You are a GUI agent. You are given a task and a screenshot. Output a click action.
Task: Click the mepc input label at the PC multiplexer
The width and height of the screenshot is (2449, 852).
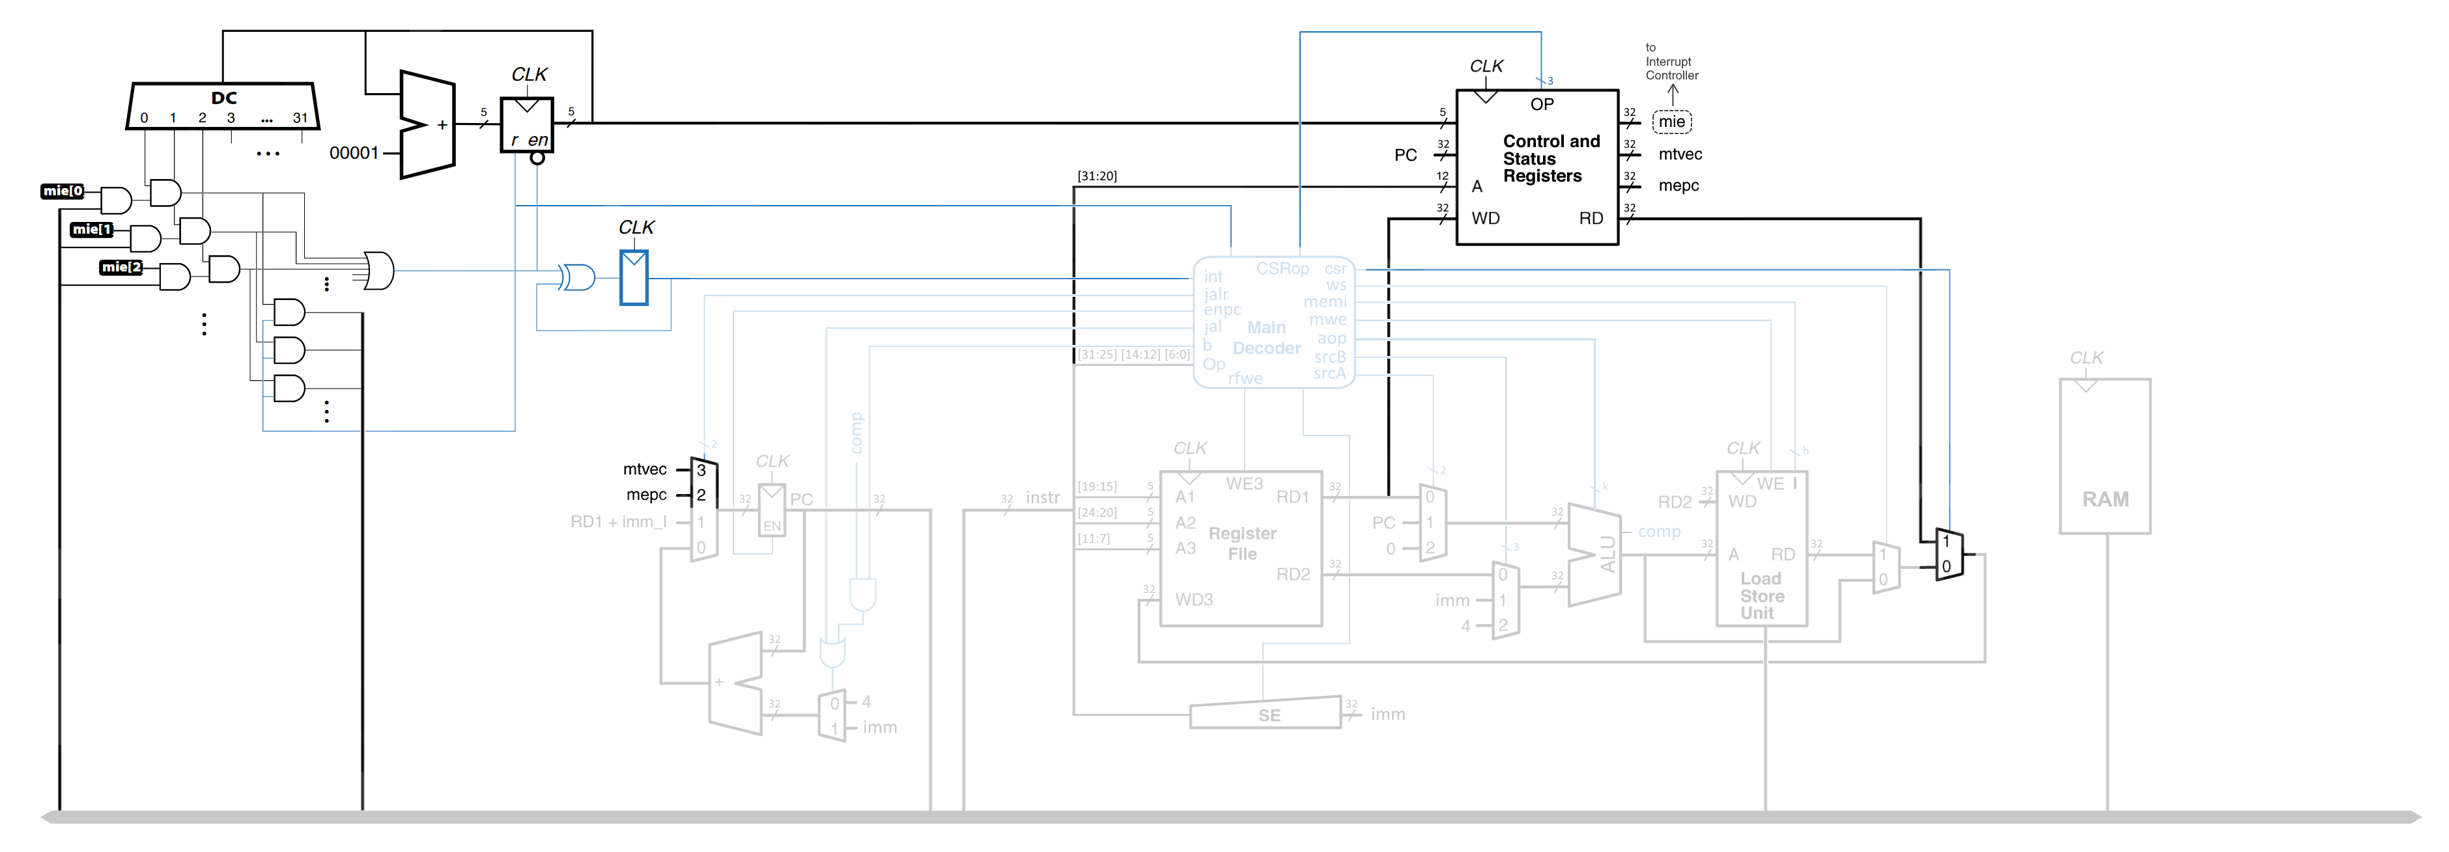click(647, 495)
